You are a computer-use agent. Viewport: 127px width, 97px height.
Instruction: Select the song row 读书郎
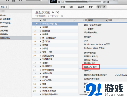(x=55, y=77)
